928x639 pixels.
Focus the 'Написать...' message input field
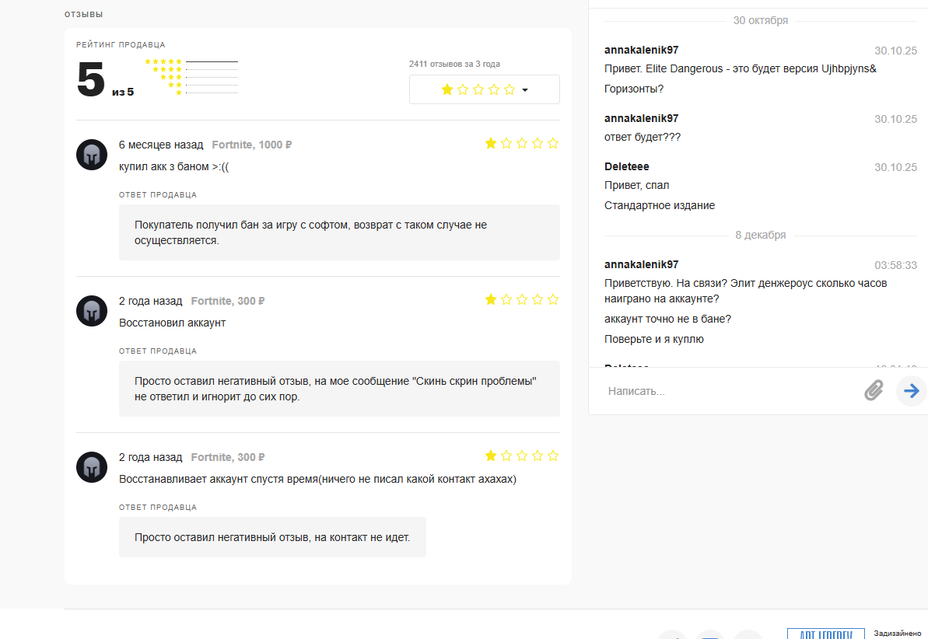click(x=723, y=391)
